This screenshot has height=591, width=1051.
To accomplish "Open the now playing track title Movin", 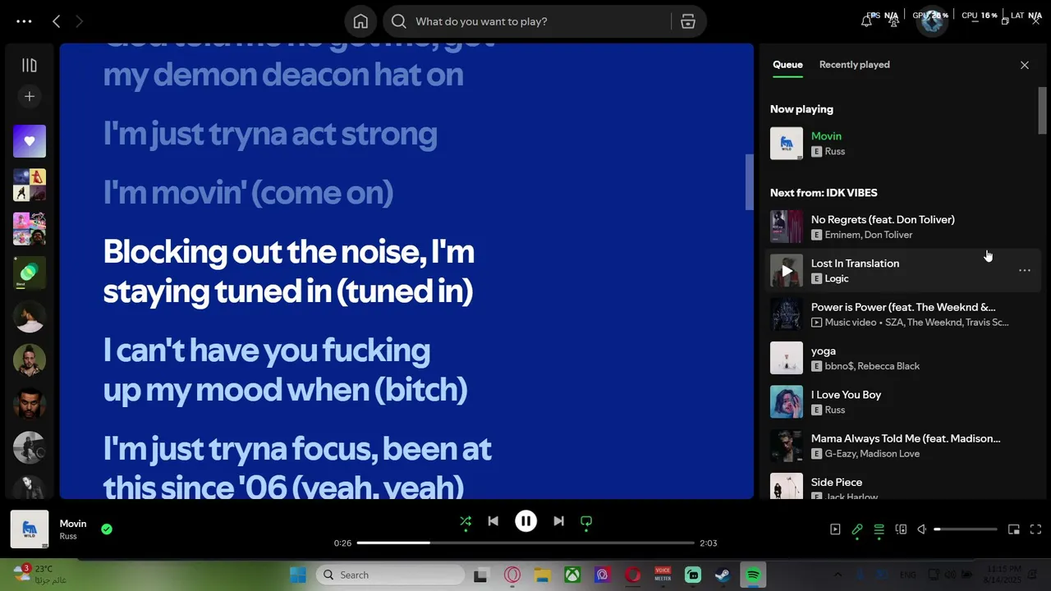I will click(826, 136).
